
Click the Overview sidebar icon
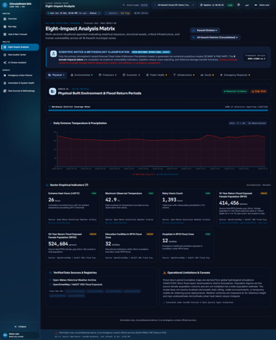coord(5,19)
